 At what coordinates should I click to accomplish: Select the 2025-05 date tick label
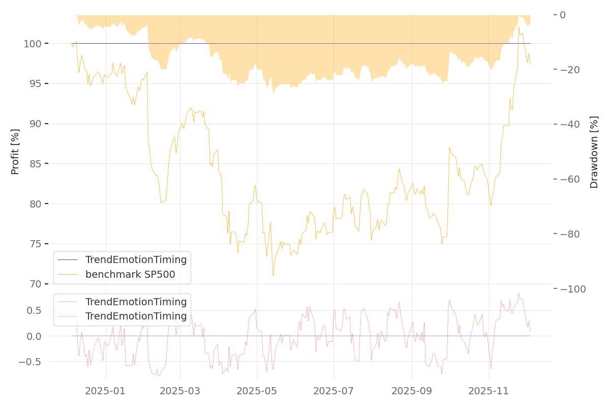257,391
